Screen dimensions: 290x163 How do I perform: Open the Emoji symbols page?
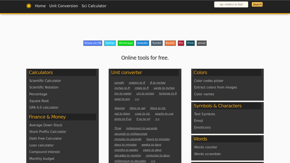click(x=198, y=121)
